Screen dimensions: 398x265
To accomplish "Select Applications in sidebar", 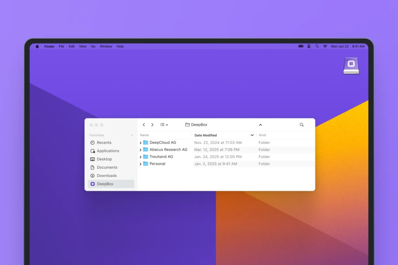I will click(x=111, y=151).
